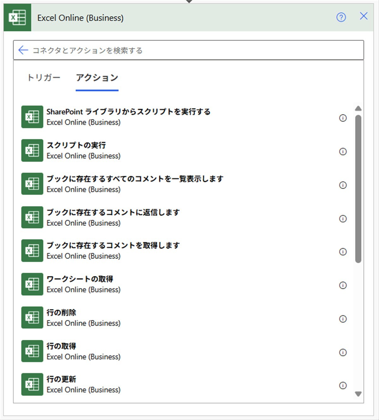Close the Excel Online (Business) panel
379x420 pixels.
point(364,16)
